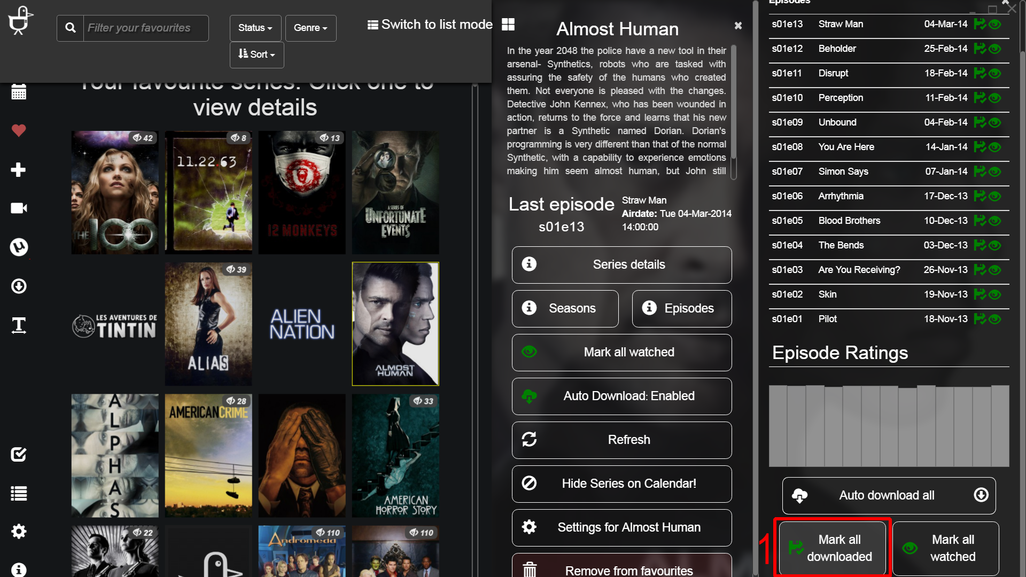
Task: Toggle Auto Download Enabled for series
Action: 621,396
